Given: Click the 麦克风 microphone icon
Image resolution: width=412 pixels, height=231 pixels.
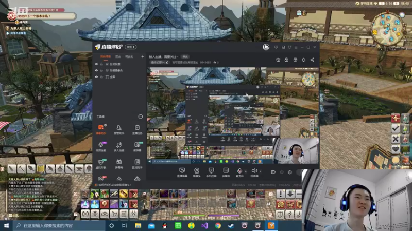Looking at the screenshot, I should point(239,172).
